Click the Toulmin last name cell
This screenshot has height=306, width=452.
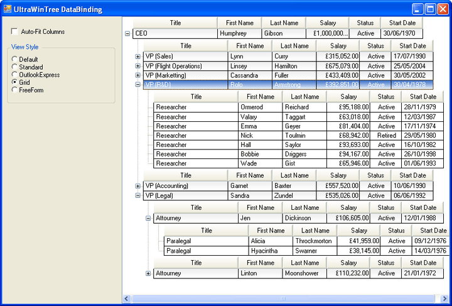(x=304, y=135)
